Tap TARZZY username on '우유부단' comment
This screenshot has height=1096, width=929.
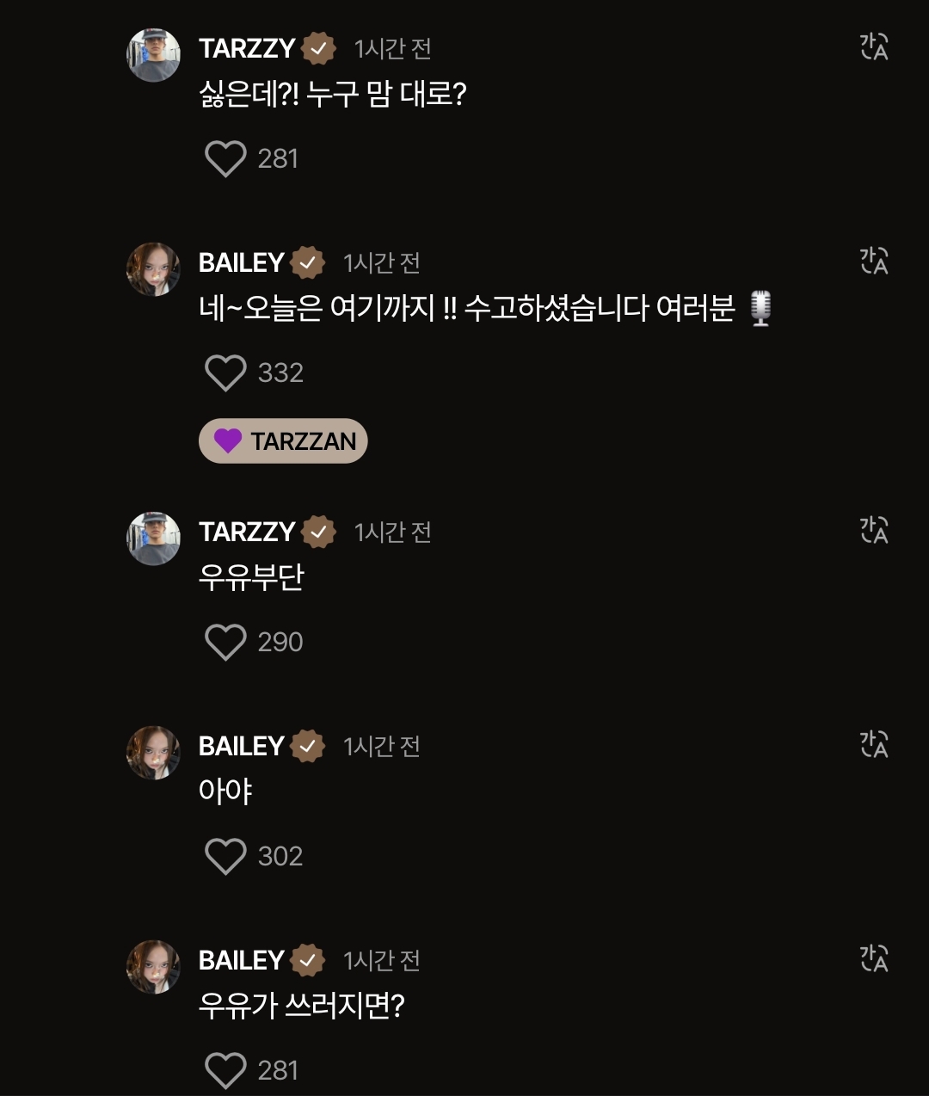[x=247, y=533]
